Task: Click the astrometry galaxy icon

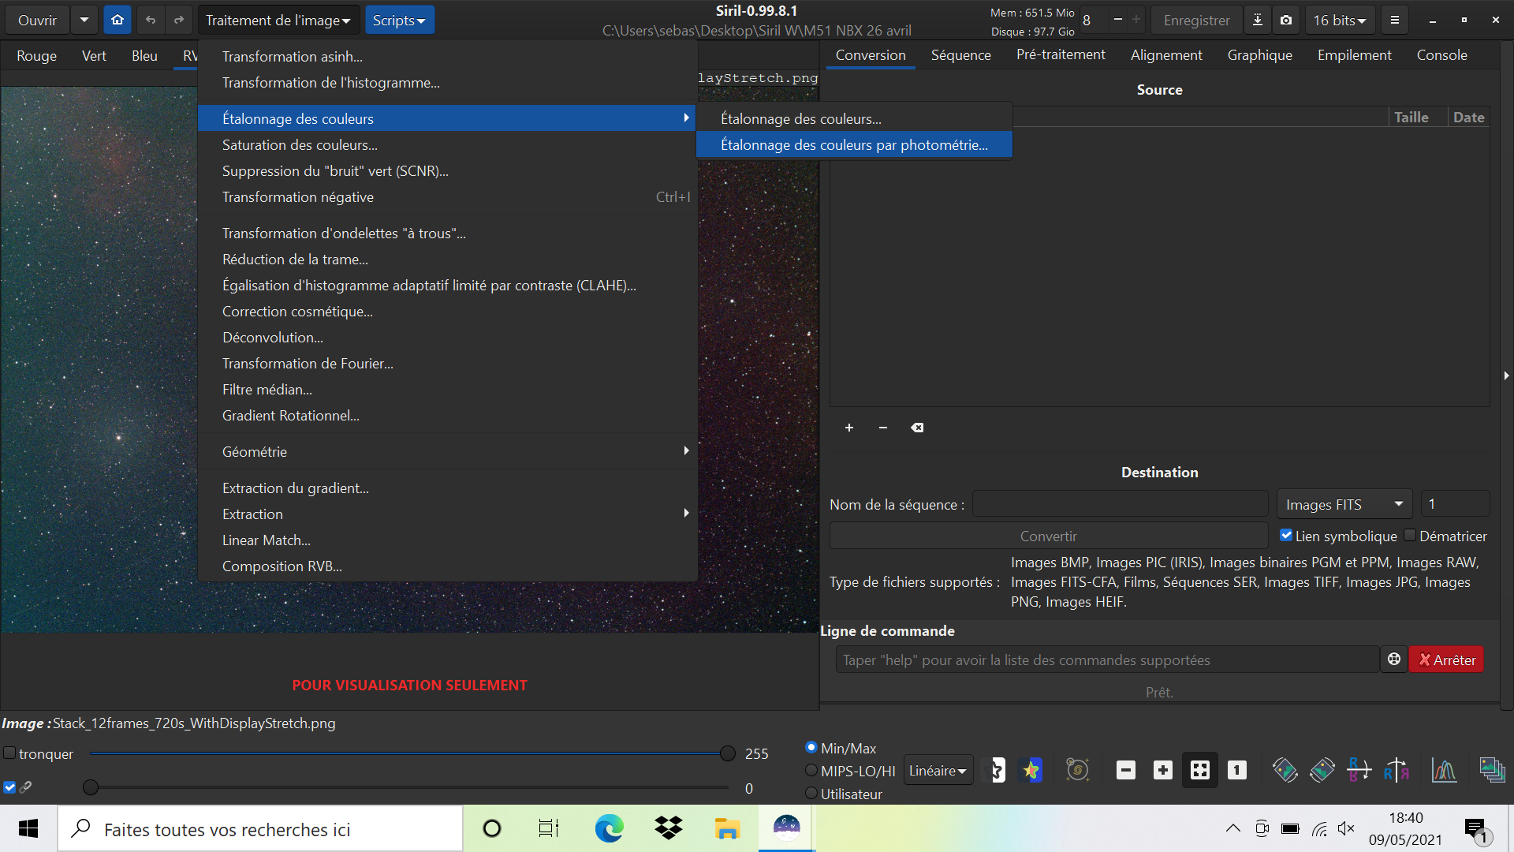Action: (1077, 770)
